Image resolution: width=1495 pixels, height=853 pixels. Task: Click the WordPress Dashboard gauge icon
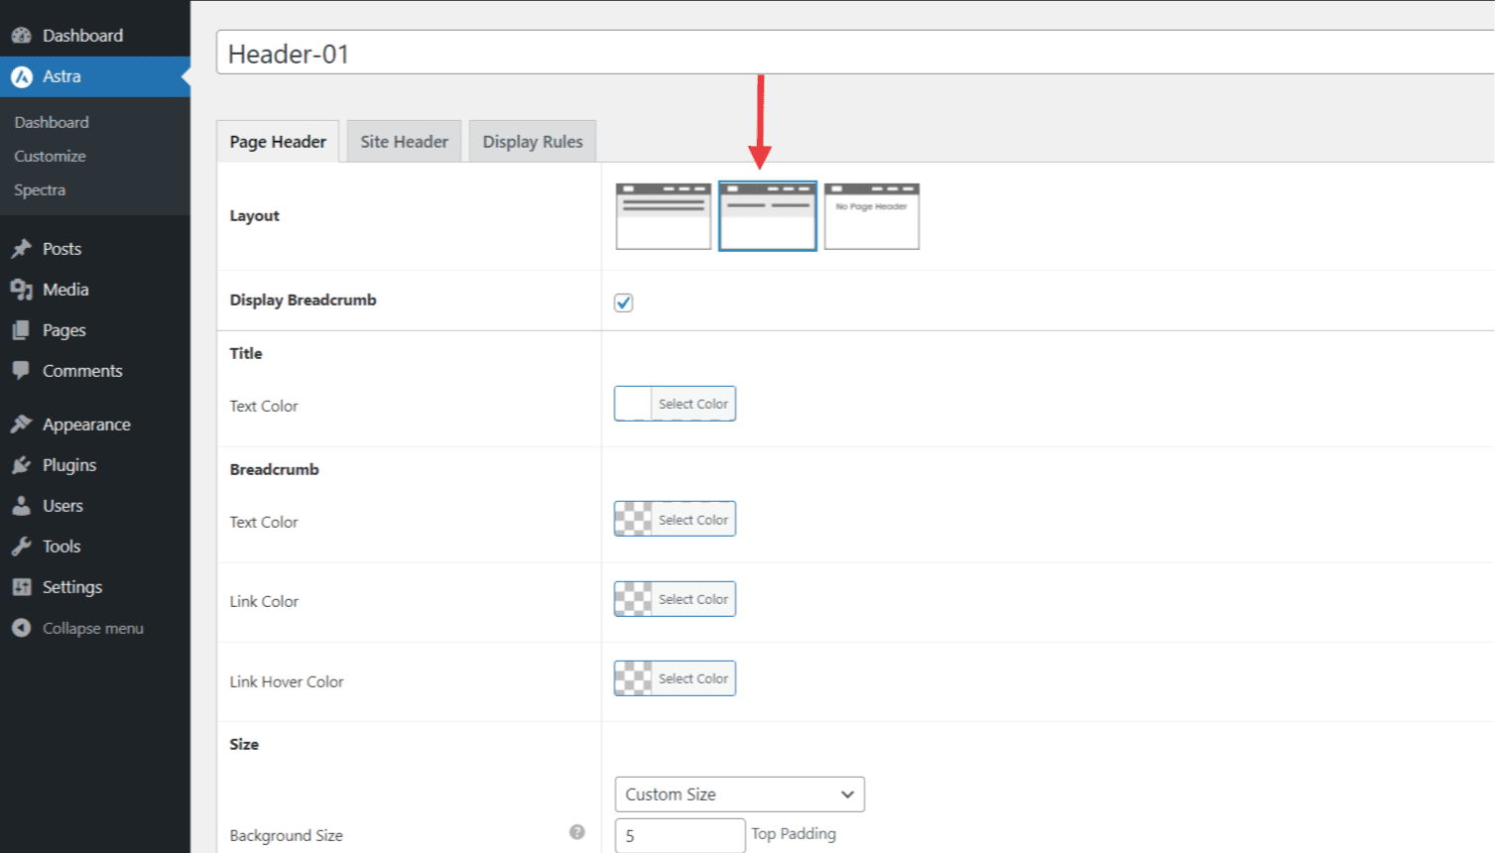pos(22,36)
